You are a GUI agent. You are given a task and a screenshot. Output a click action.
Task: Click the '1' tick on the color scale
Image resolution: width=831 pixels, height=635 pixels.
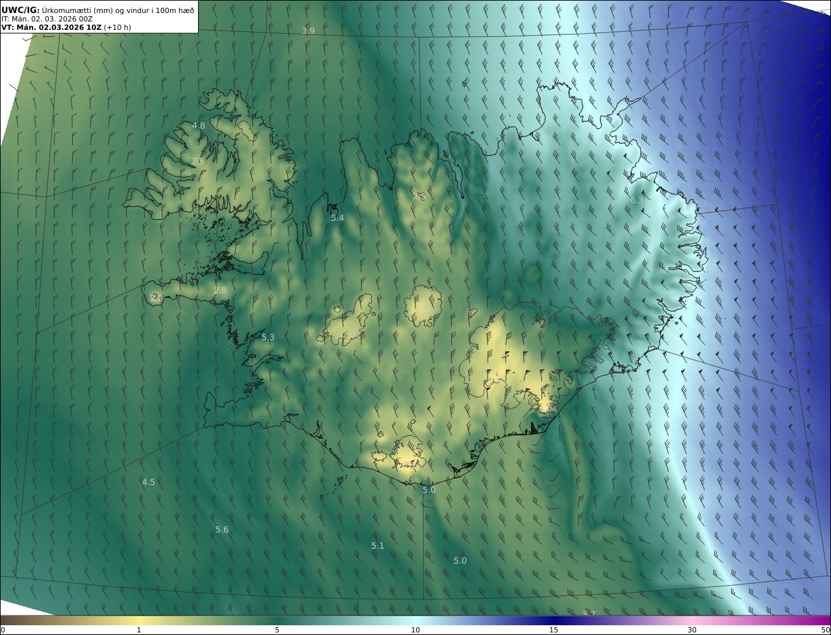click(x=139, y=630)
